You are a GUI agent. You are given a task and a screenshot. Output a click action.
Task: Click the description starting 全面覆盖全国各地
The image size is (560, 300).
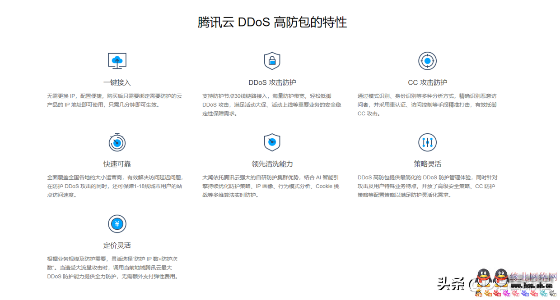[115, 186]
